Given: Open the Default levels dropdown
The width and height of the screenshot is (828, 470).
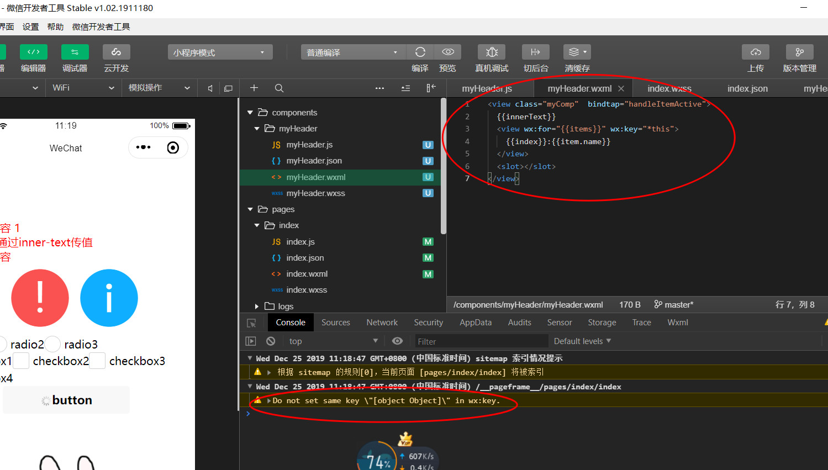Looking at the screenshot, I should pos(583,341).
